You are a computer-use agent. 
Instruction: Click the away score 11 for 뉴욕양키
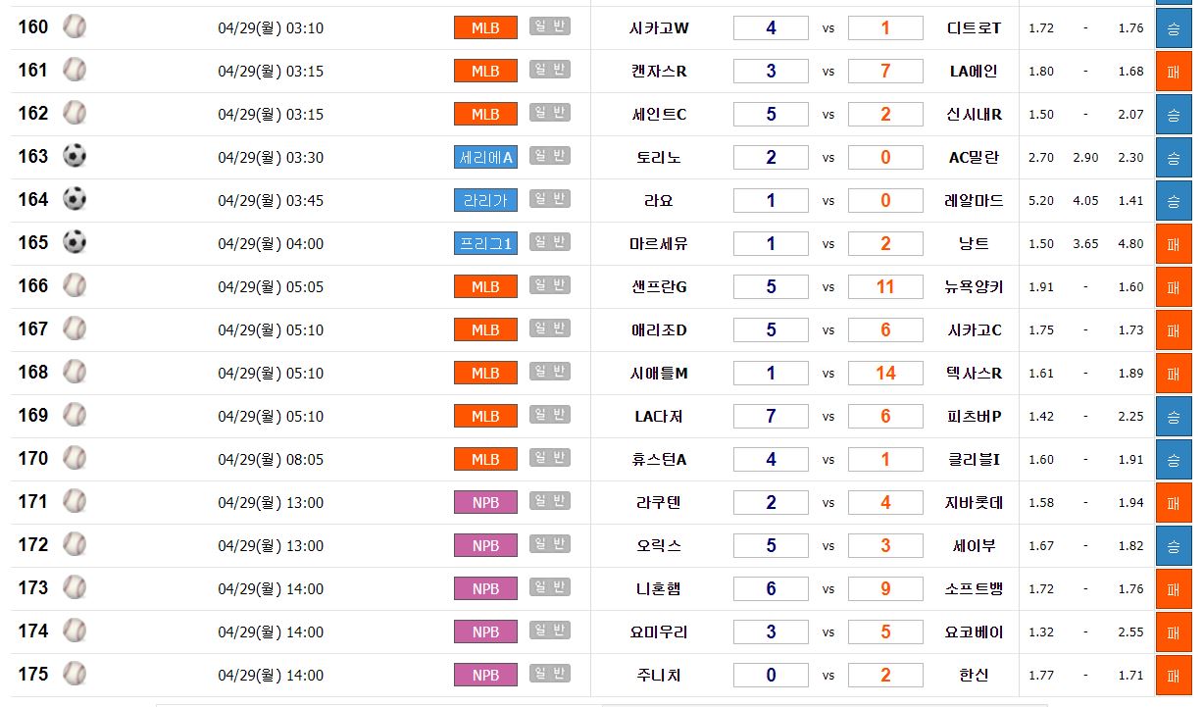click(x=885, y=286)
